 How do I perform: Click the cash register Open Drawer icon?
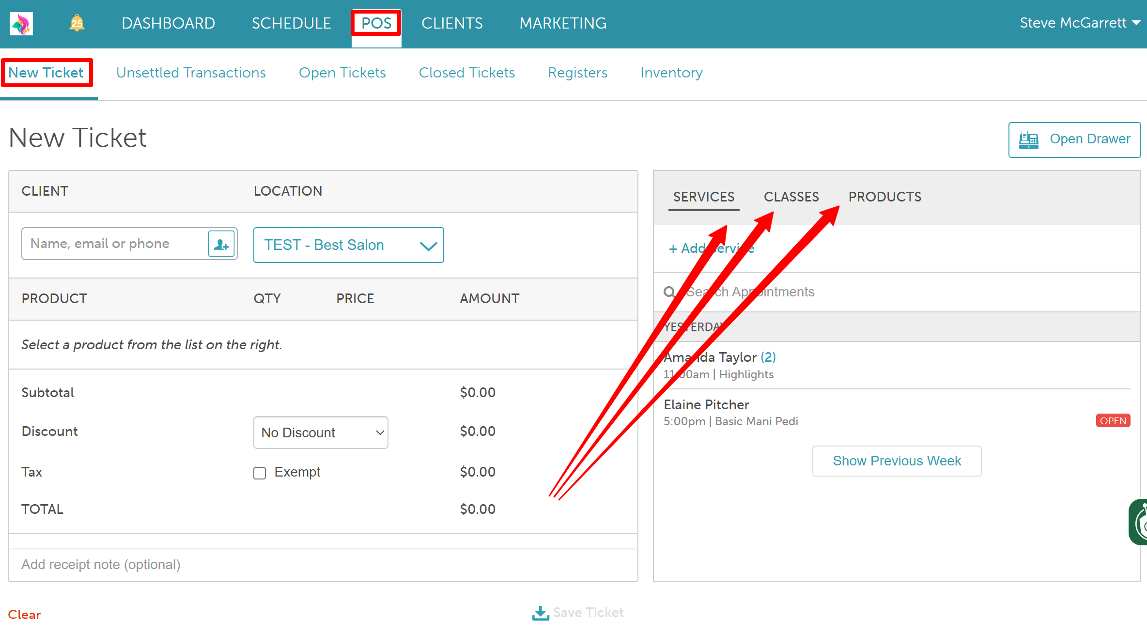[x=1028, y=139]
